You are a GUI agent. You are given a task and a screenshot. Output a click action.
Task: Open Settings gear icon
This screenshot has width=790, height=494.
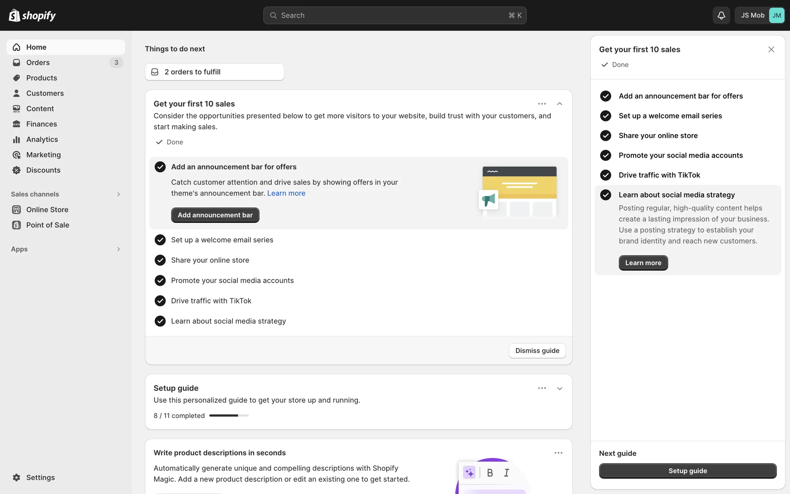16,478
